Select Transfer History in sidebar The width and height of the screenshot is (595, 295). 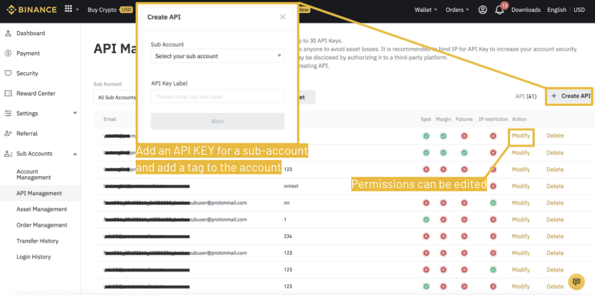point(38,241)
